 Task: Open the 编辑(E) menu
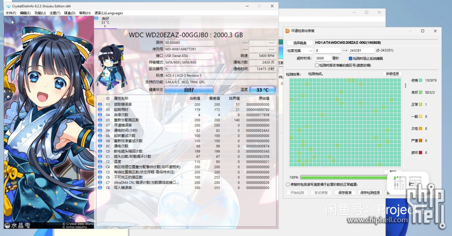click(25, 13)
